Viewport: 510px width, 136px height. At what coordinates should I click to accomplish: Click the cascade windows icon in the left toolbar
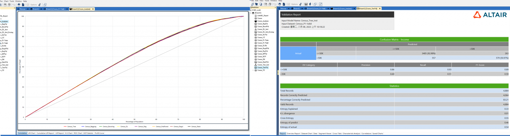(45, 5)
